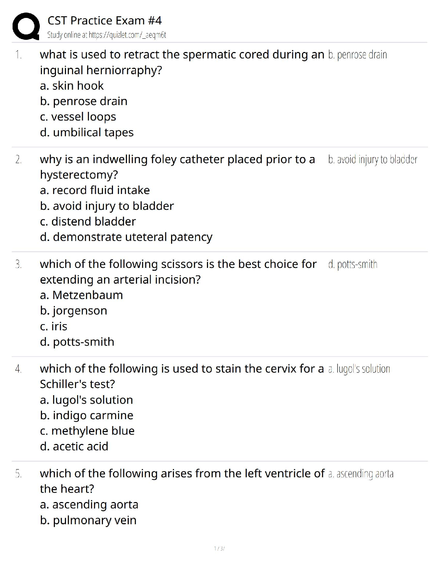
Task: Click the CST Practice Exam #4 title
Action: point(104,20)
